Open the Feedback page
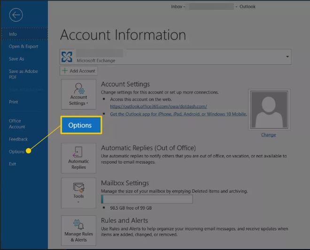The image size is (310, 250). 18,139
